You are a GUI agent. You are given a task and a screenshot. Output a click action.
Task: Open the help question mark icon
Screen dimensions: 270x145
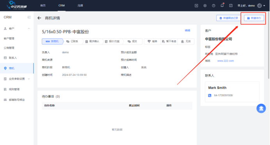point(213,6)
